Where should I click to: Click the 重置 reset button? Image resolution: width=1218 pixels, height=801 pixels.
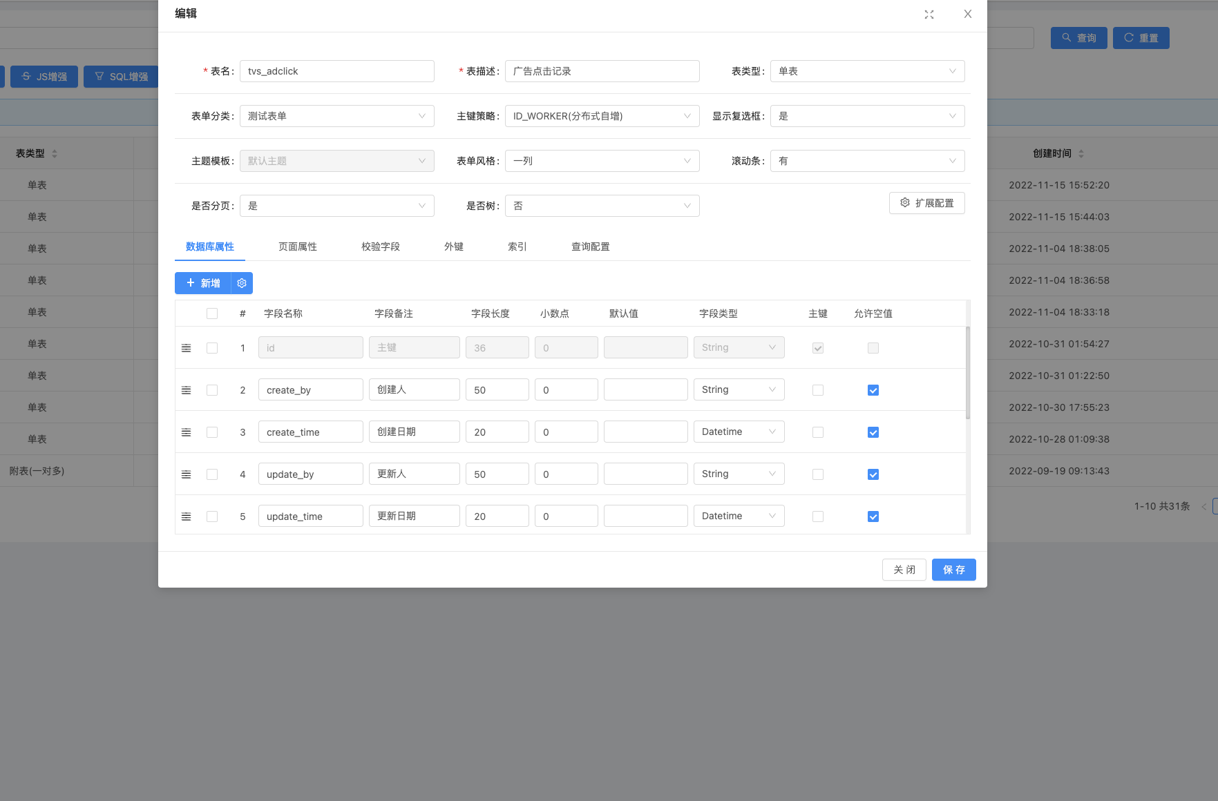click(1141, 38)
